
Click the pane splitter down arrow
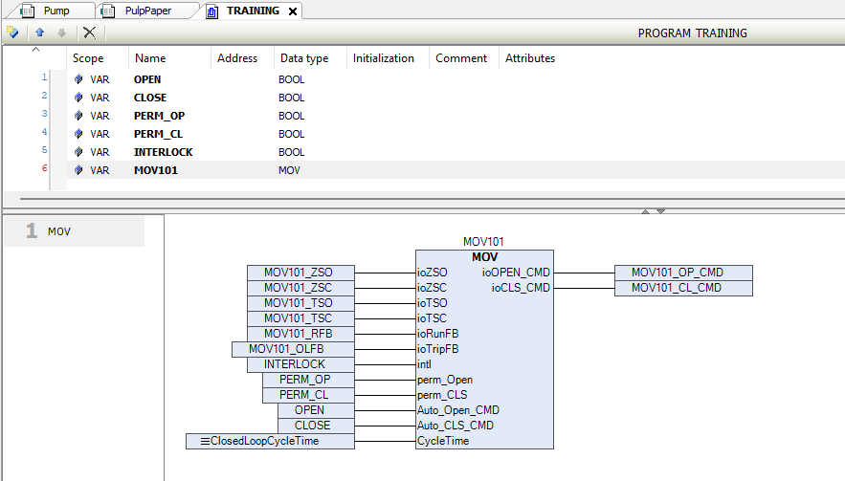(x=660, y=211)
